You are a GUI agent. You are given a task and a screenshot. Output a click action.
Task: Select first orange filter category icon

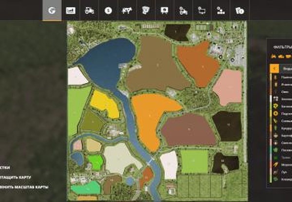(274, 56)
